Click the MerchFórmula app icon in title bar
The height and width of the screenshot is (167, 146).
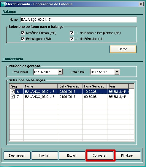coord(3,4)
